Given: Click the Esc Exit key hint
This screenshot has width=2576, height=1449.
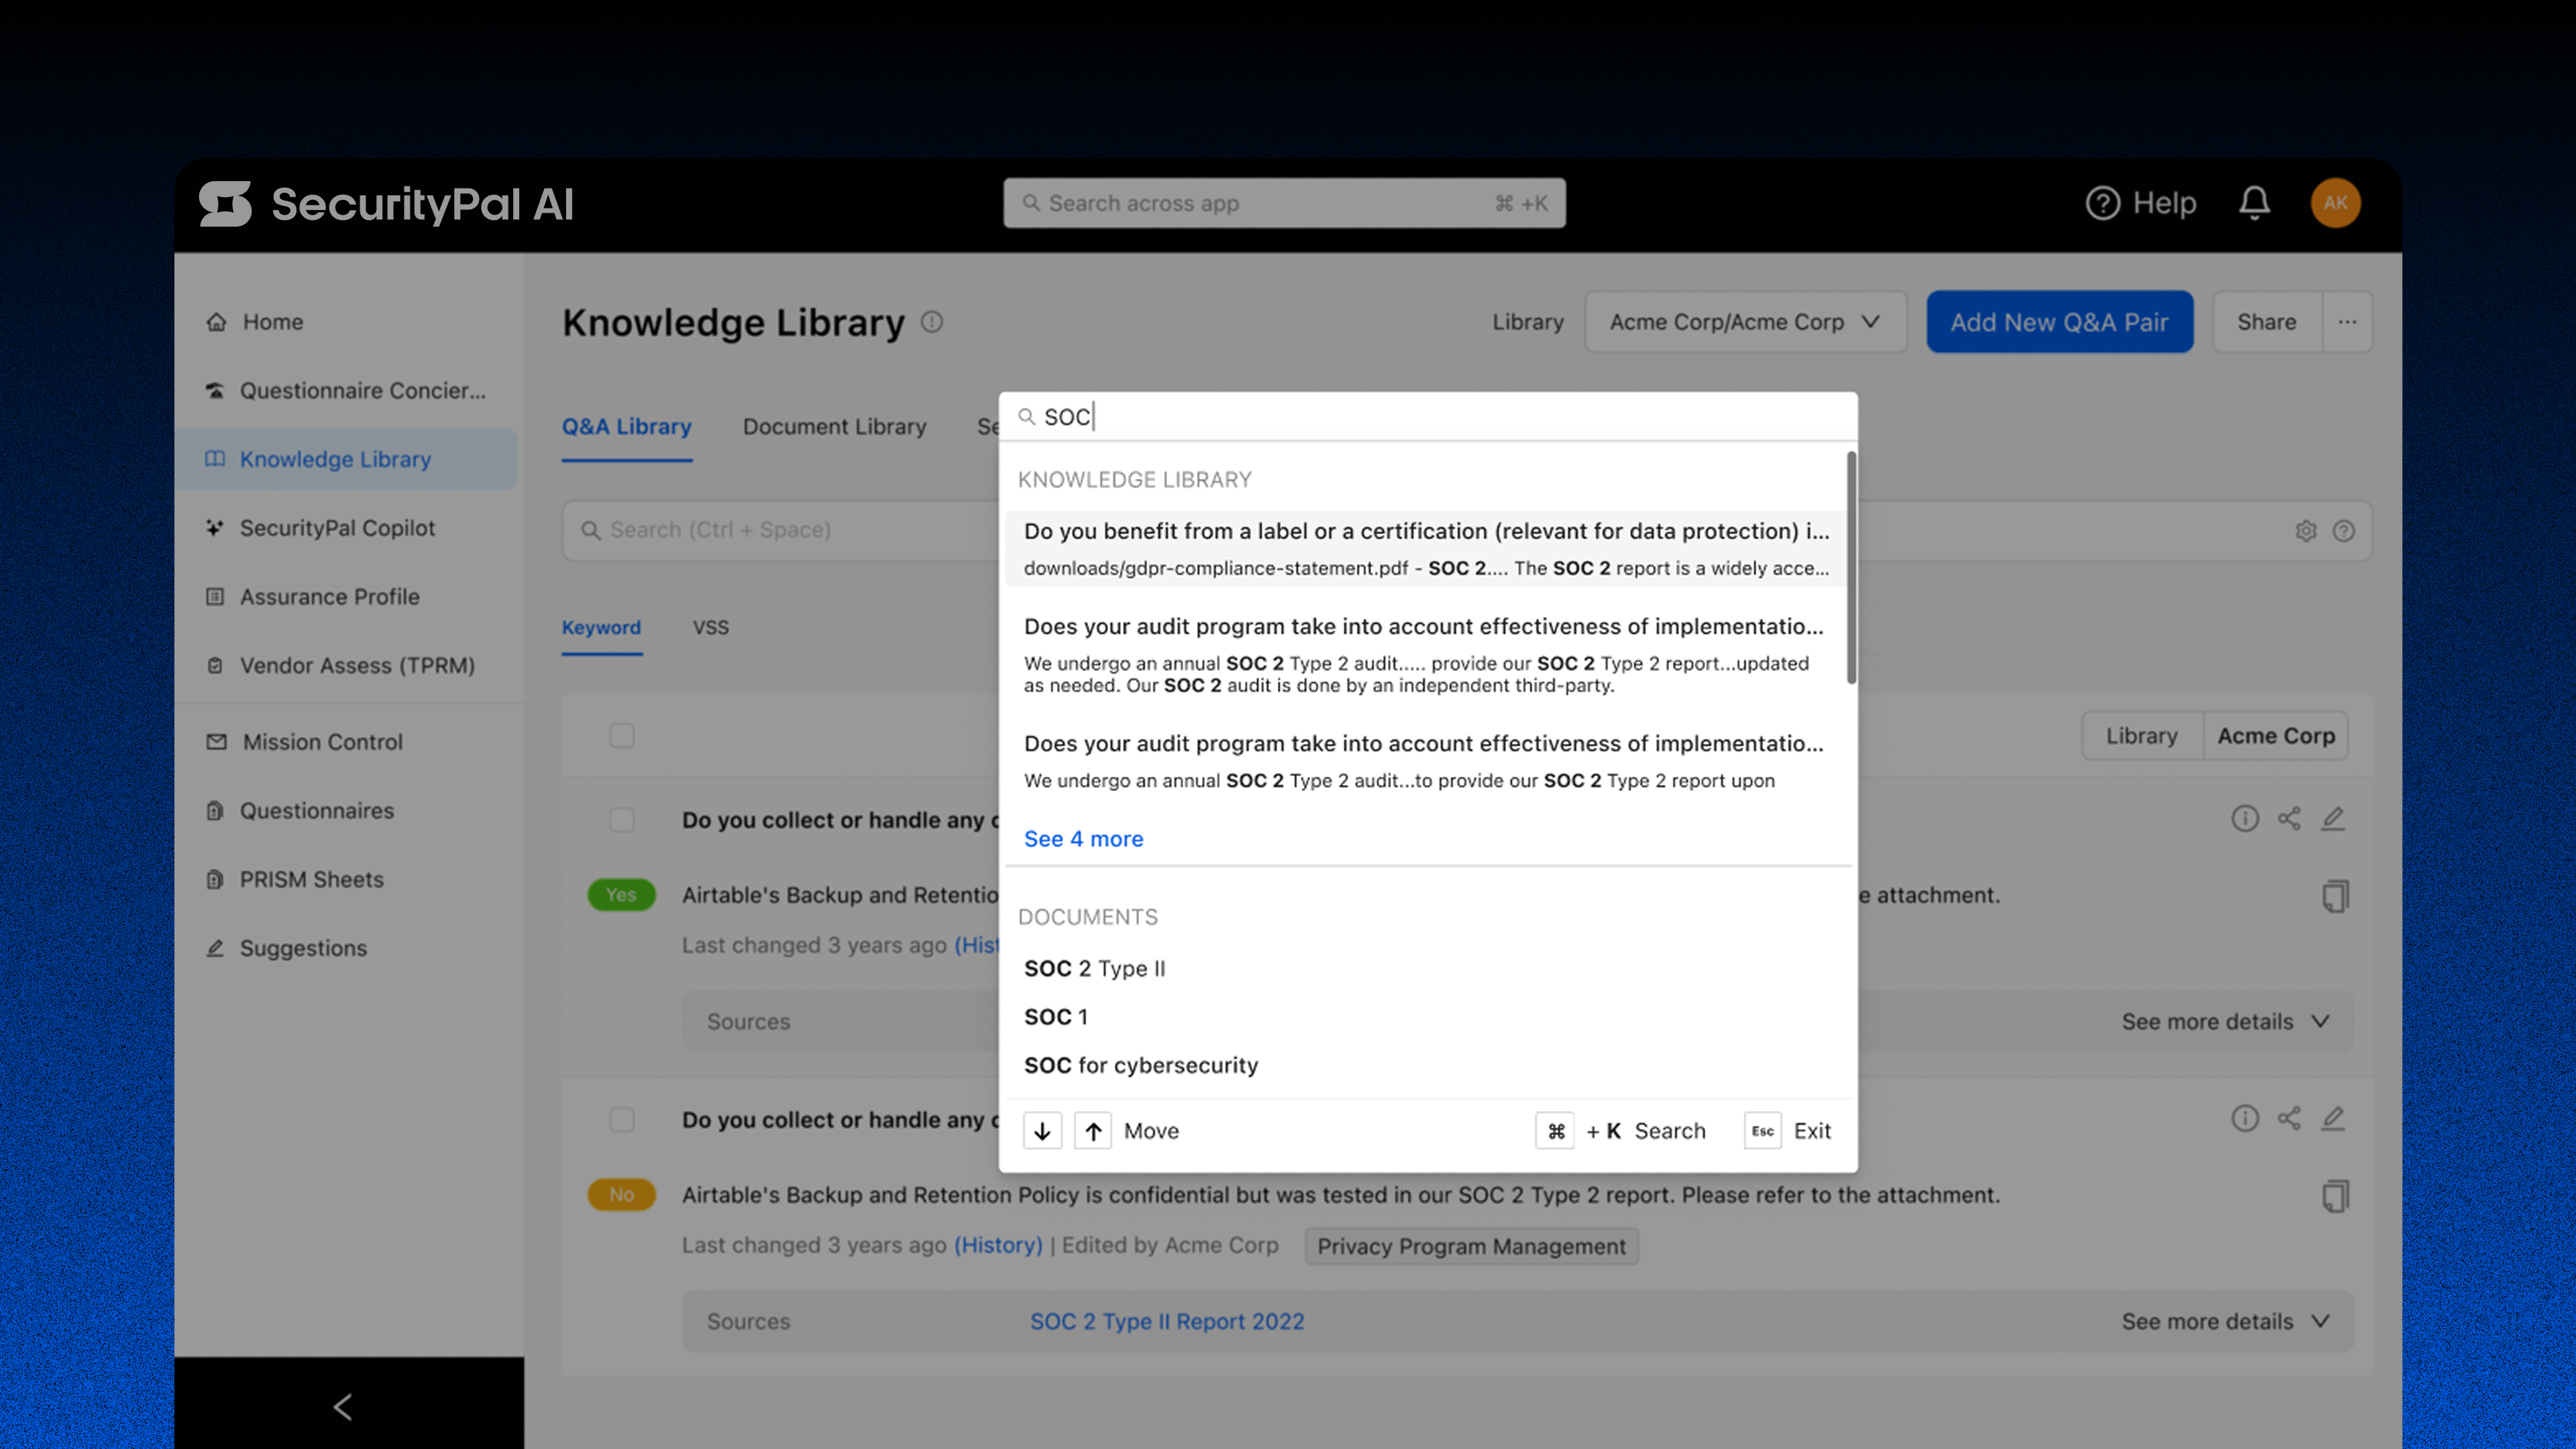Looking at the screenshot, I should point(1762,1131).
